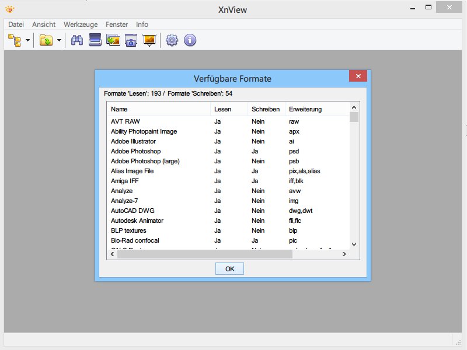Select the Adobe Illustrator row
Image resolution: width=467 pixels, height=350 pixels.
[228, 141]
